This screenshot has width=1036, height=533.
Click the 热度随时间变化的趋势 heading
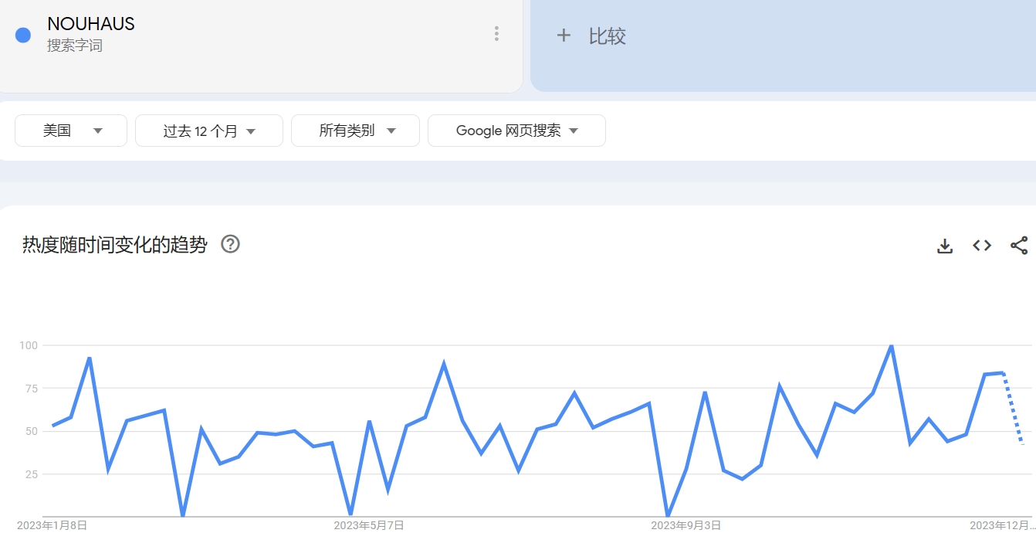click(x=115, y=245)
